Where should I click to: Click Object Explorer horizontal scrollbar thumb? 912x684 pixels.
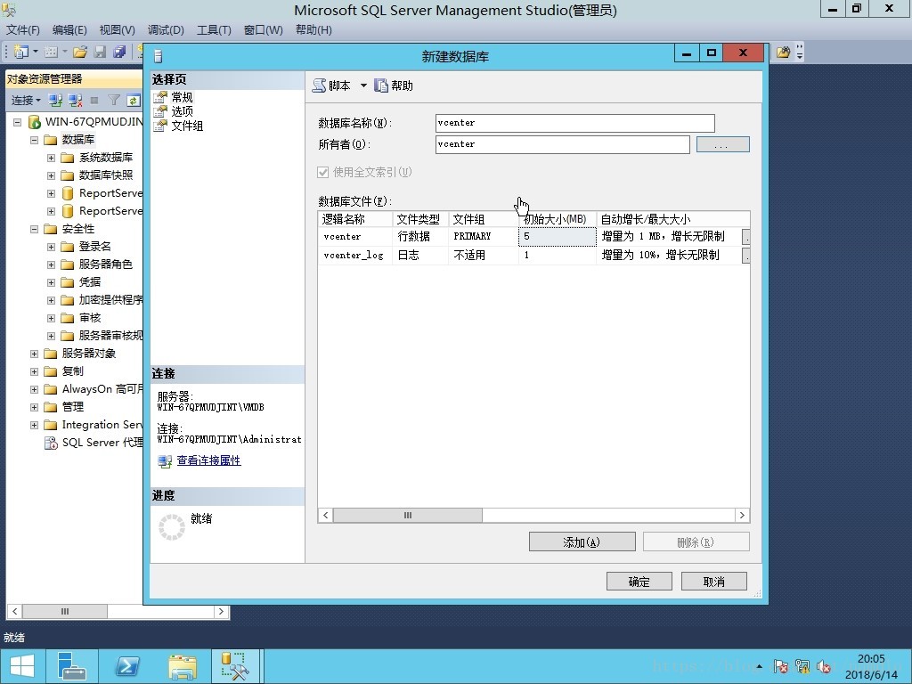pos(64,611)
